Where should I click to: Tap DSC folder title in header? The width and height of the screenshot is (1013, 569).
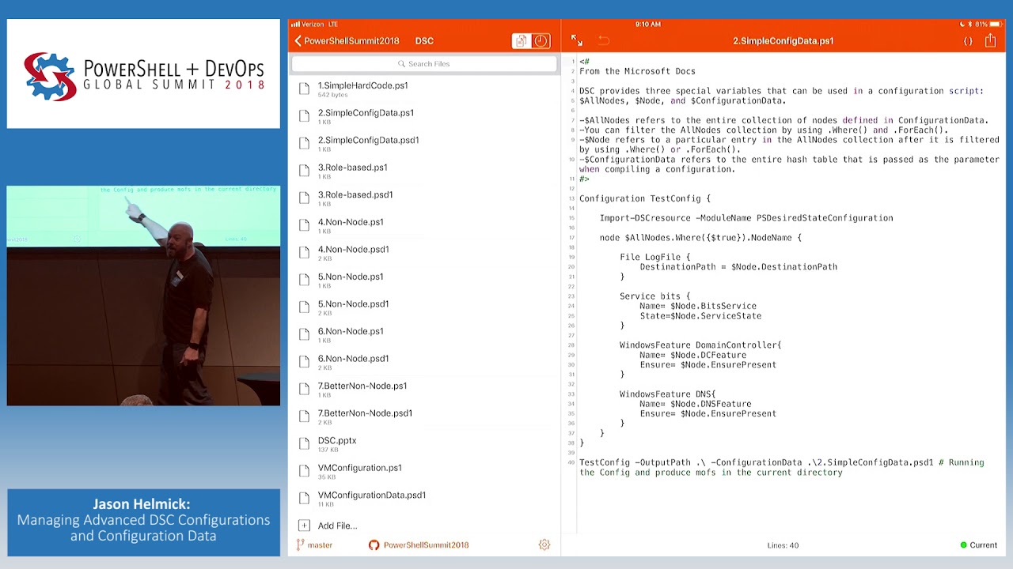pyautogui.click(x=424, y=41)
